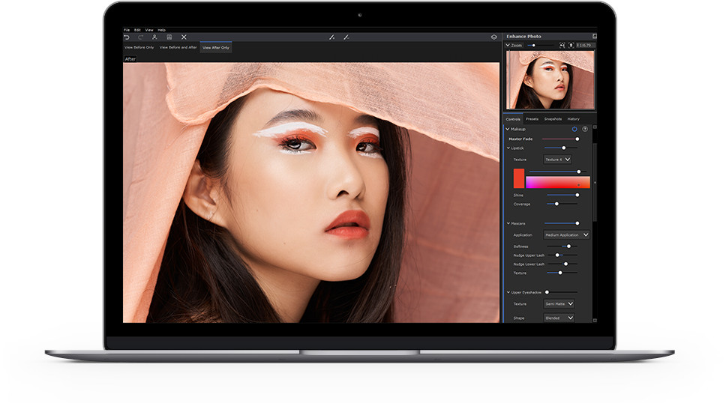Screen dimensions: 726x403
Task: Click the Lipstick strength slider handle
Action: (x=563, y=148)
